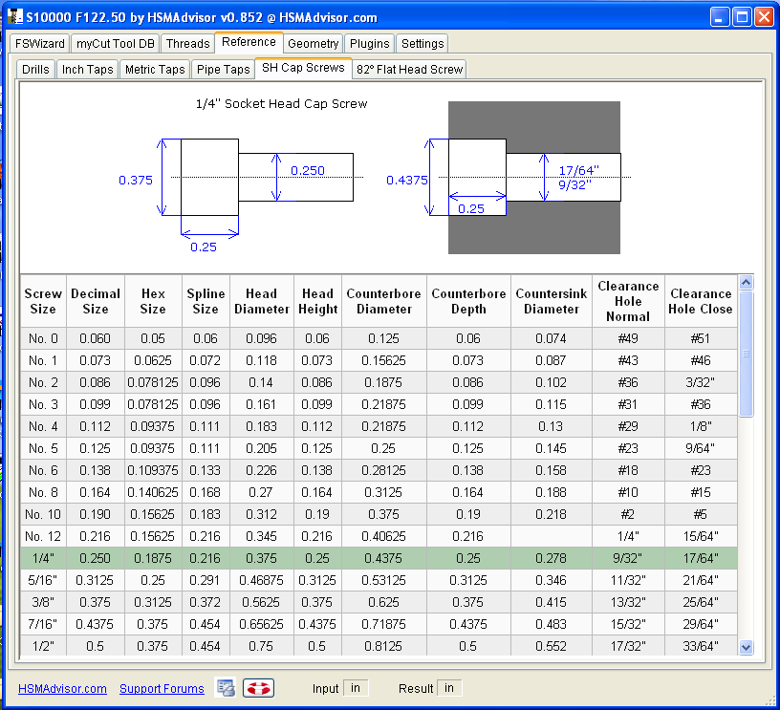Click the Hex Size column header
Viewport: 780px width, 710px height.
pyautogui.click(x=153, y=301)
